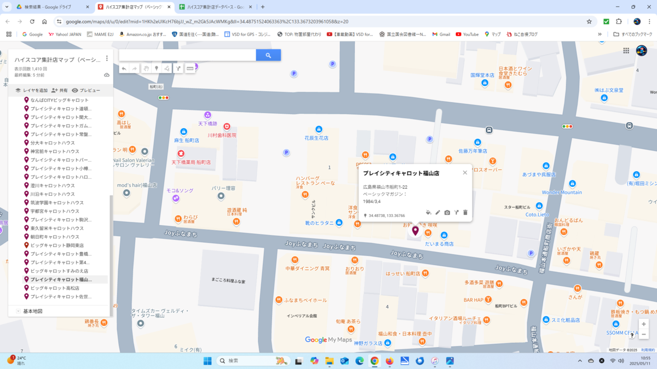Image resolution: width=657 pixels, height=369 pixels.
Task: Zoom in the map with plus button
Action: point(644,324)
